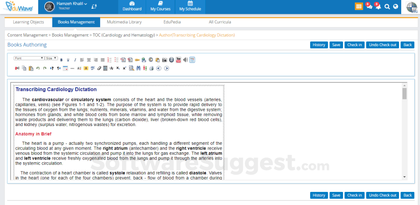Screen dimensions: 420x205
Task: Insert numbered list
Action: point(109,60)
